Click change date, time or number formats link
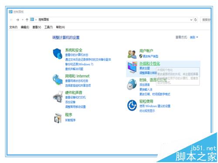The height and width of the screenshot is (163, 218). (155, 94)
